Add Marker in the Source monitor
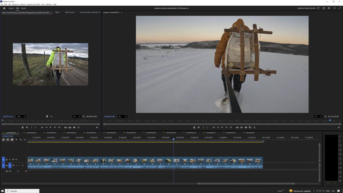Image resolution: width=343 pixels, height=193 pixels. click(x=27, y=127)
